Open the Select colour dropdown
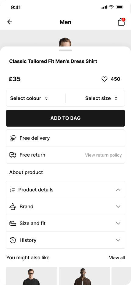The height and width of the screenshot is (285, 131). 36,98
